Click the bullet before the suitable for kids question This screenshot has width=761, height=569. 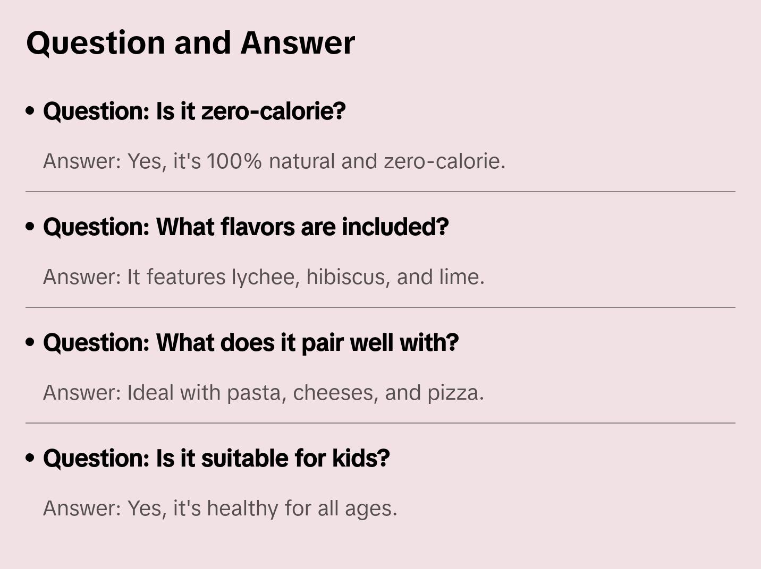[x=30, y=459]
